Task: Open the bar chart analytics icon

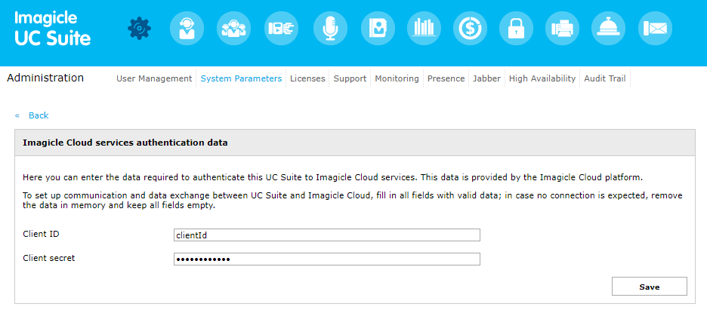Action: (x=424, y=28)
